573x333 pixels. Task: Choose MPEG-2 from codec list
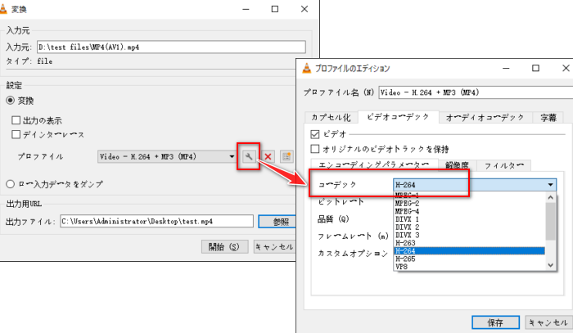tap(469, 204)
